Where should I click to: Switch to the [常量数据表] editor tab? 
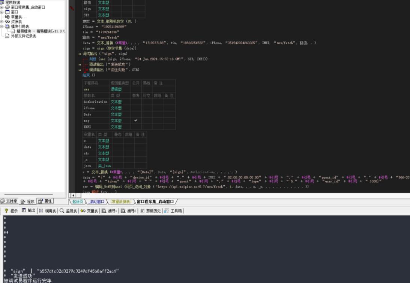click(x=121, y=202)
